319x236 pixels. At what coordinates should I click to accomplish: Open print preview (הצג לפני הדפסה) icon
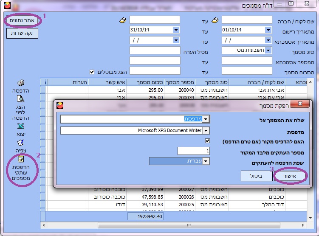coord(21,99)
